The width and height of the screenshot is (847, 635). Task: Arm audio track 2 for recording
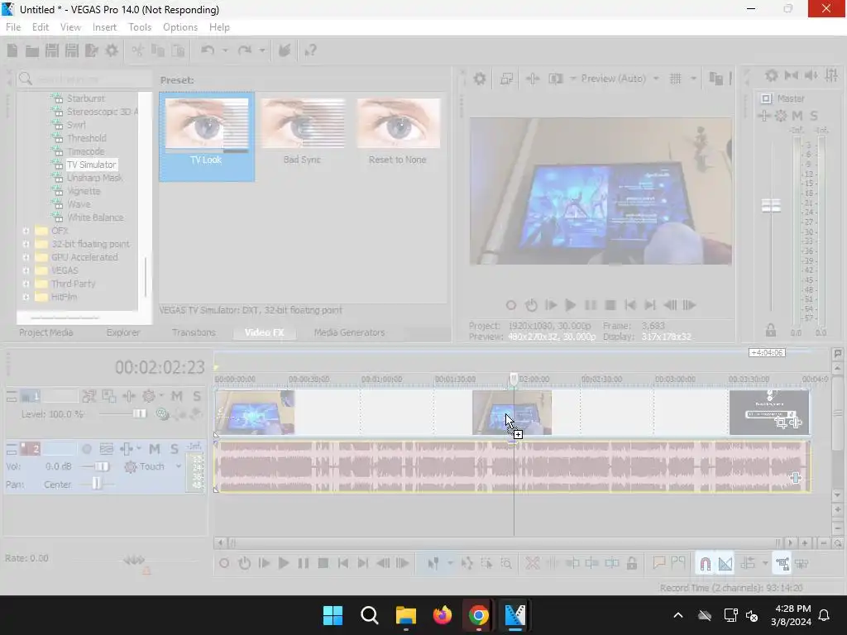86,449
